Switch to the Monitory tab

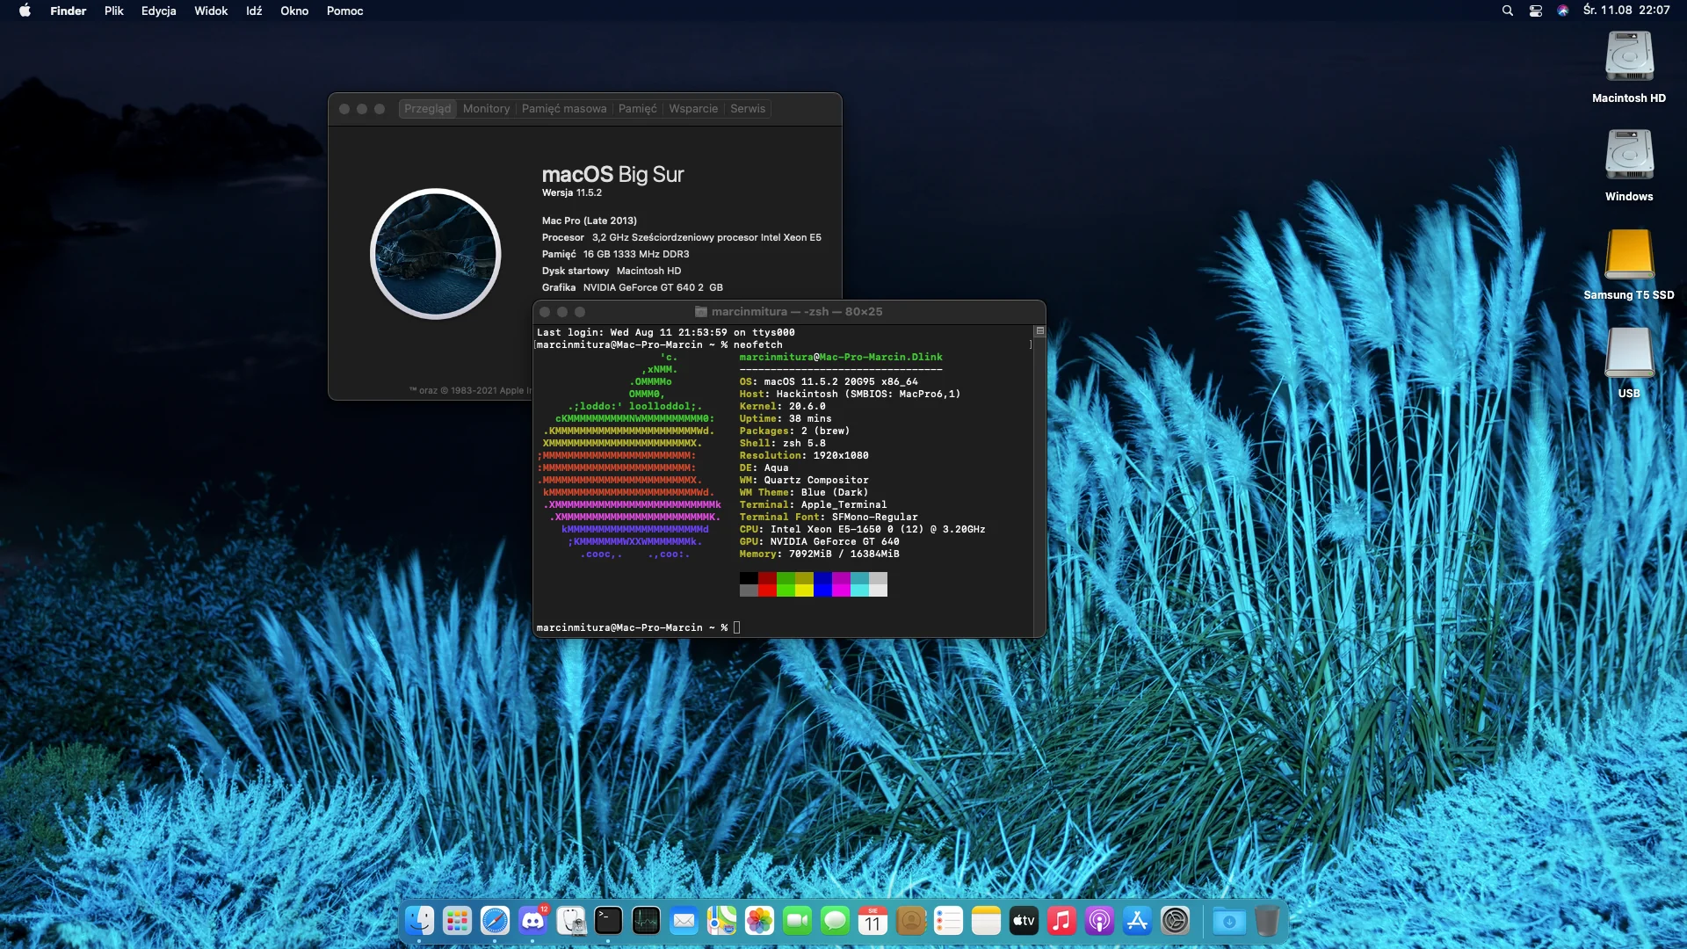coord(486,109)
